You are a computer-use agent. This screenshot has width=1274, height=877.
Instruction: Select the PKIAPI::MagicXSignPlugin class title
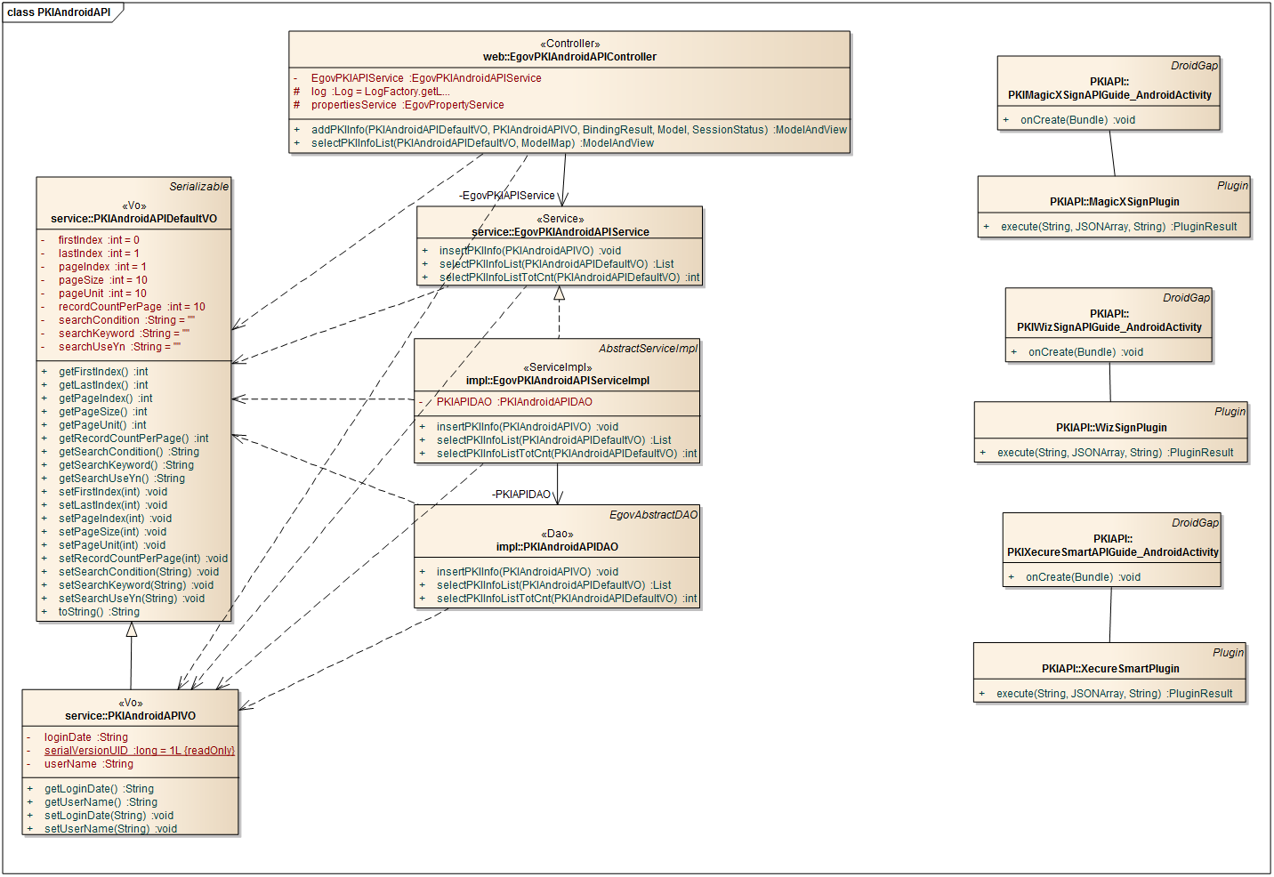click(x=1114, y=202)
